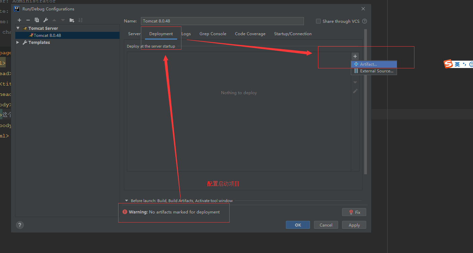
Task: Click the dialog's vertical scrollbar
Action: pyautogui.click(x=366, y=102)
